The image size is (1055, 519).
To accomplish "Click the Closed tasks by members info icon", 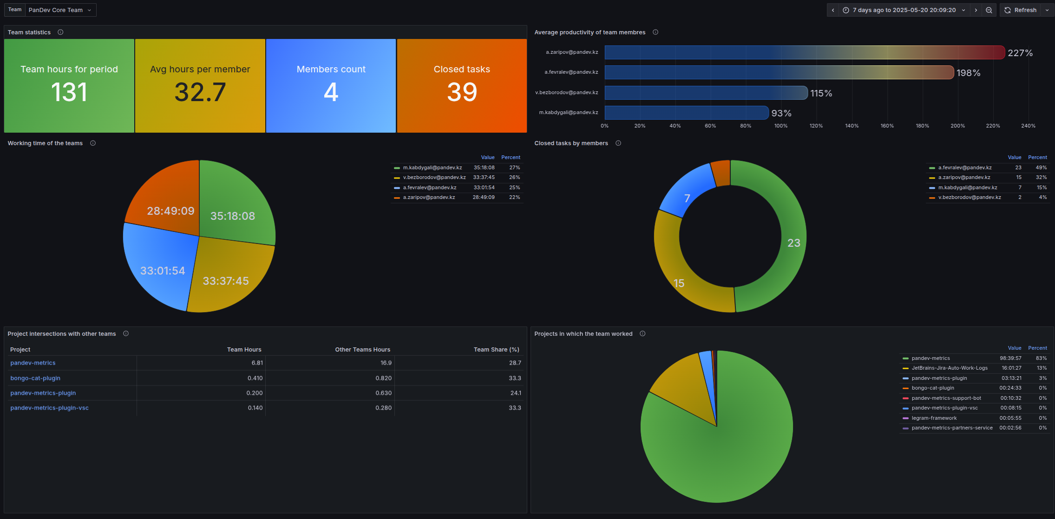I will coord(618,143).
